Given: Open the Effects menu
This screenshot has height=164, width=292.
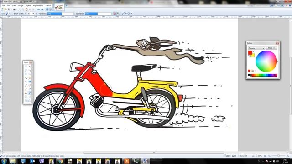Looking at the screenshot, I should point(48,5).
